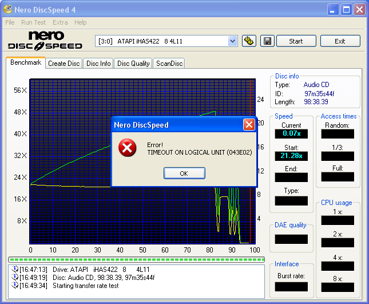Minimize the Nero DiscSpeed 4 window

[x=333, y=10]
